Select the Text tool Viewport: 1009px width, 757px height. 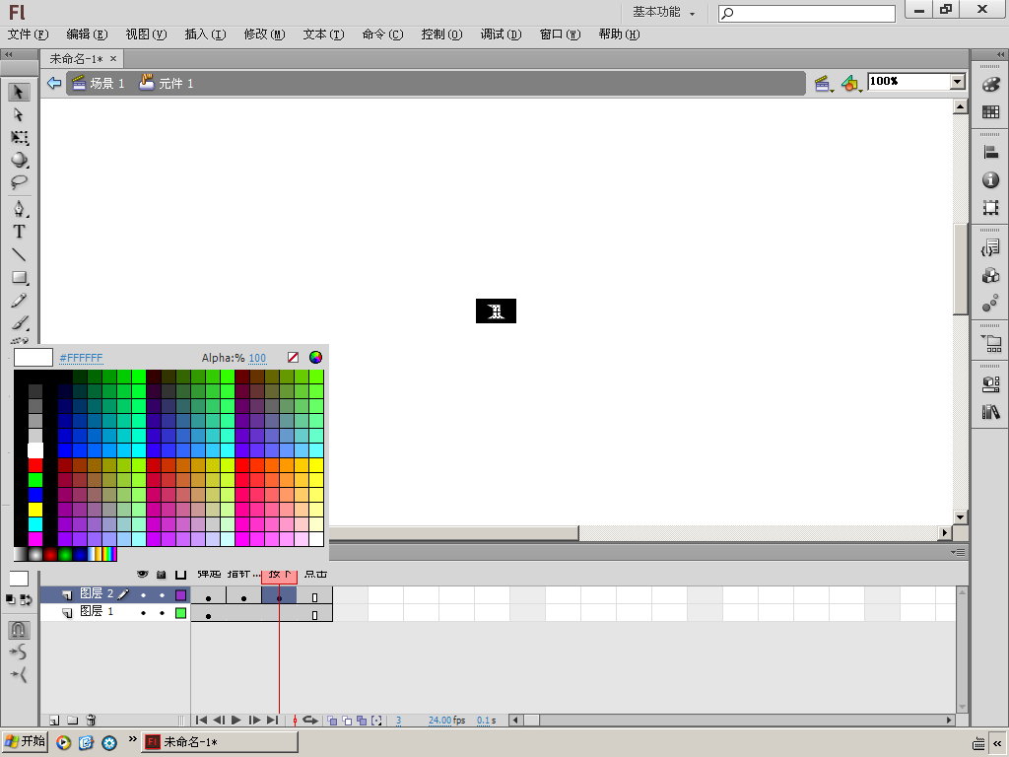[x=19, y=232]
